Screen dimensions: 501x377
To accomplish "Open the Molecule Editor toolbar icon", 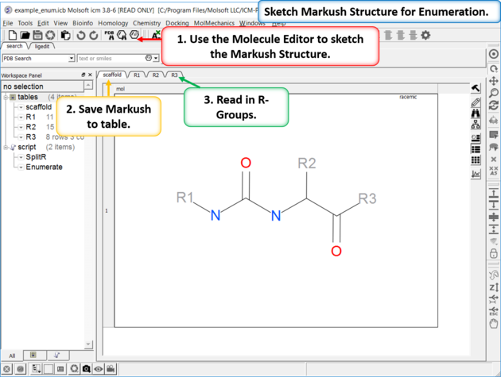I will [x=134, y=36].
